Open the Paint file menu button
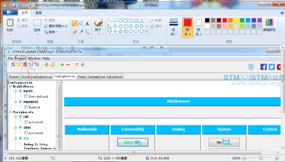285x162 pixels. click(10, 12)
